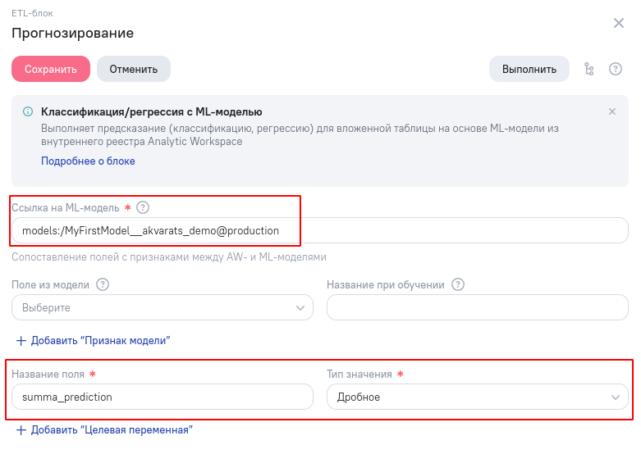This screenshot has width=641, height=454.
Task: Click the Название при обучении text field
Action: [x=477, y=307]
